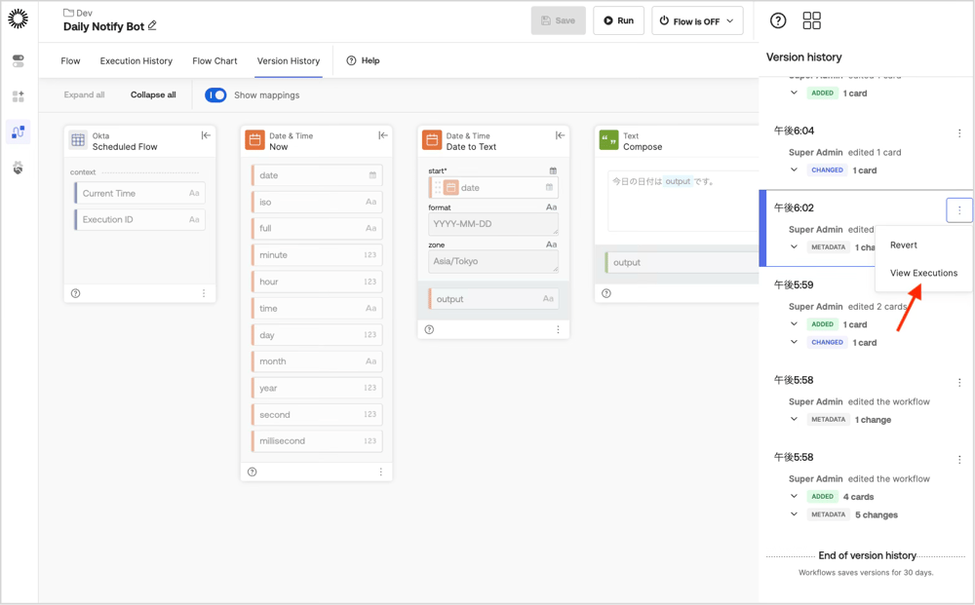
Task: Click the disabled Save button
Action: tap(559, 20)
